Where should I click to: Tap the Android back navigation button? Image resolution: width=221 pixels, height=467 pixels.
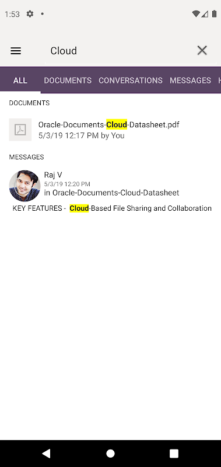tap(46, 454)
